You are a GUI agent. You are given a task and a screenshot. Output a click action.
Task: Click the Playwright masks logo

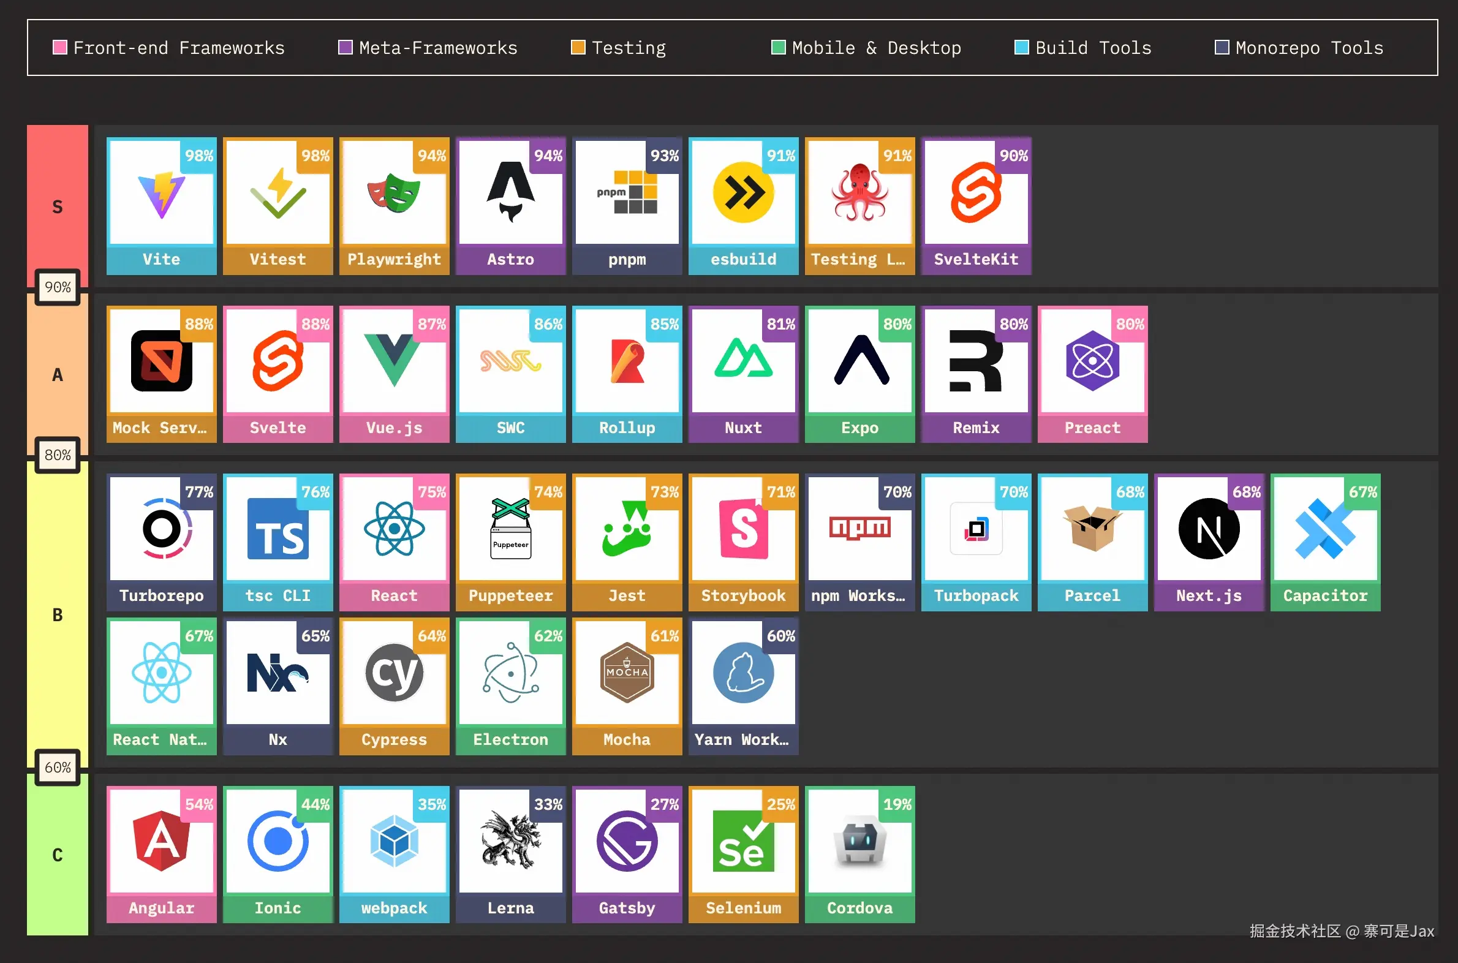pyautogui.click(x=394, y=193)
